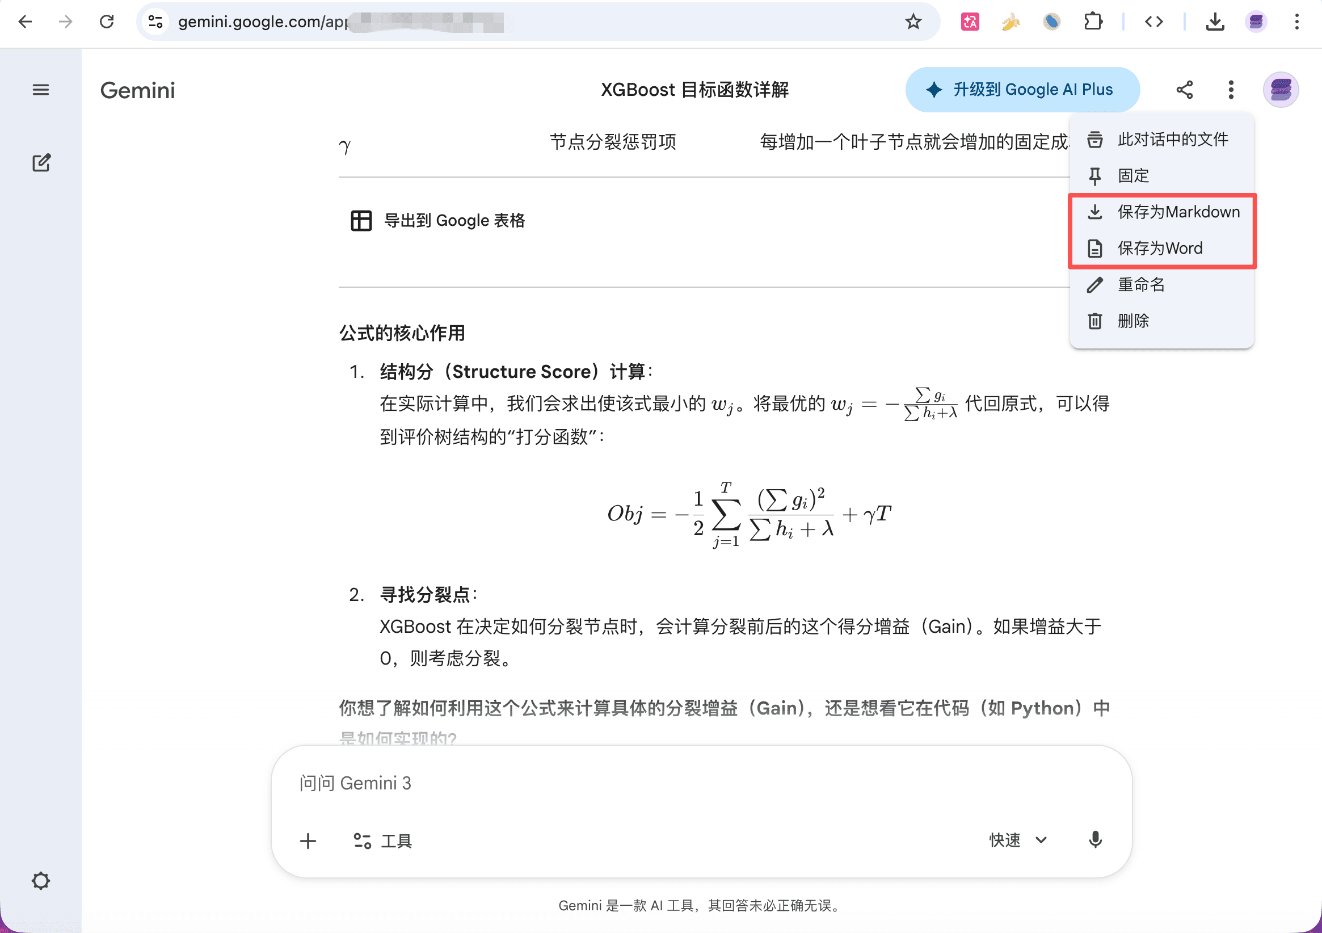
Task: Open the browser downloads icon
Action: [x=1215, y=22]
